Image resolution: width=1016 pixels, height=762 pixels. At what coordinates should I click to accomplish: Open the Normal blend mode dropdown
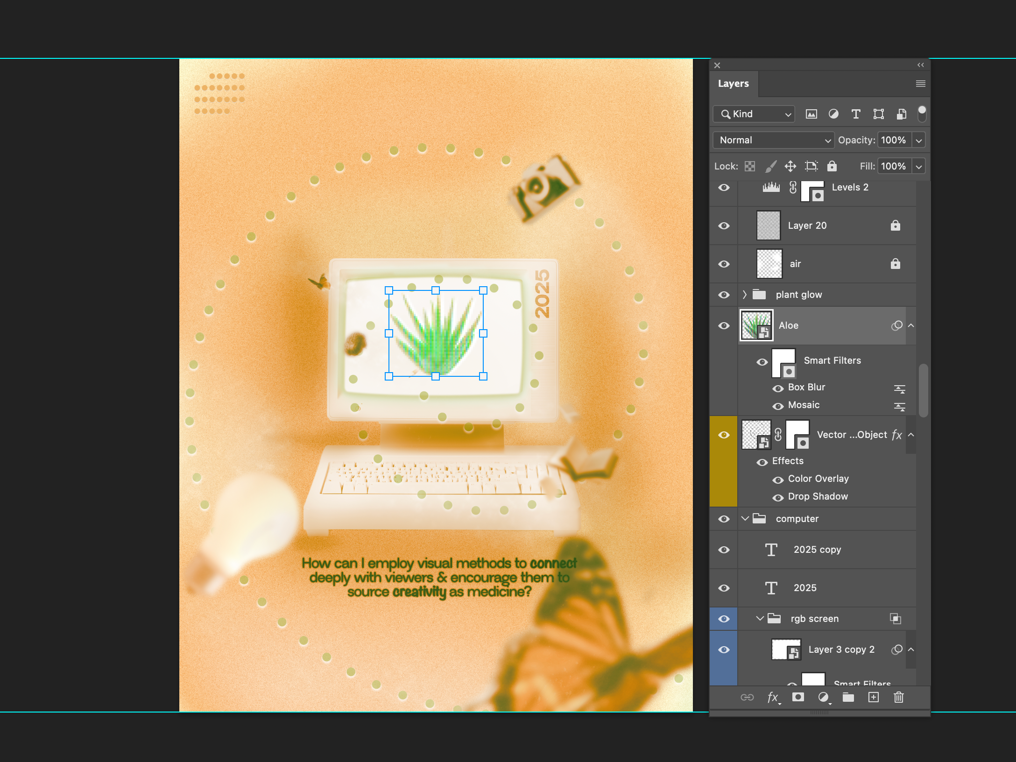click(773, 140)
